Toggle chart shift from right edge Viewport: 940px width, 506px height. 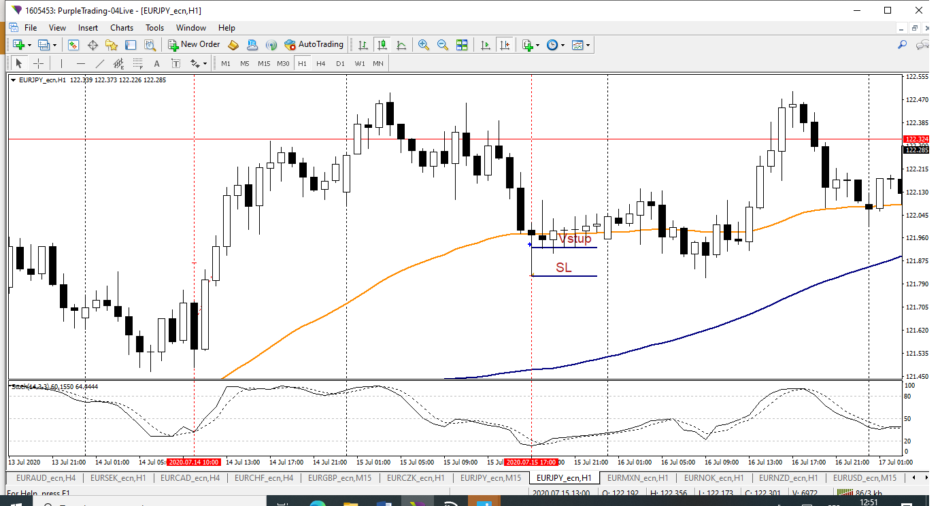point(504,45)
